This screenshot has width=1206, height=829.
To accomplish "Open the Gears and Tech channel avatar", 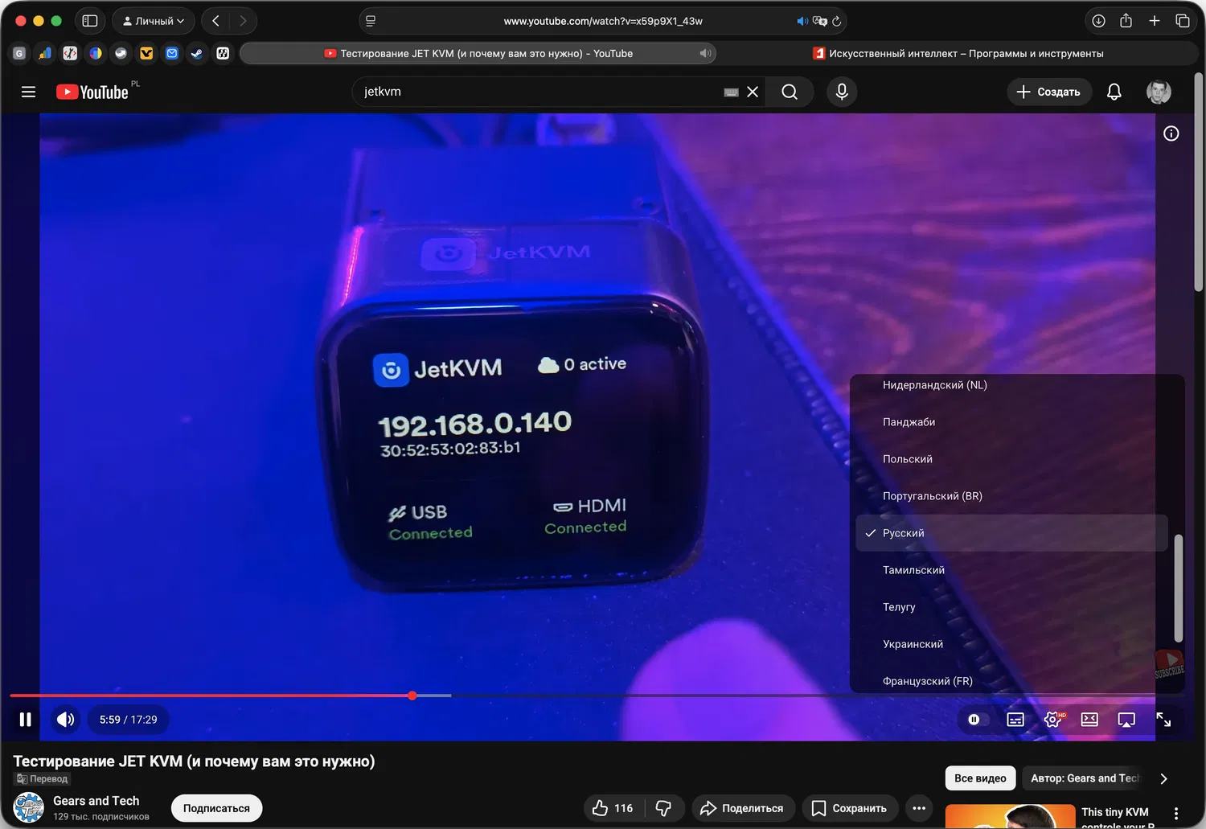I will pos(29,807).
